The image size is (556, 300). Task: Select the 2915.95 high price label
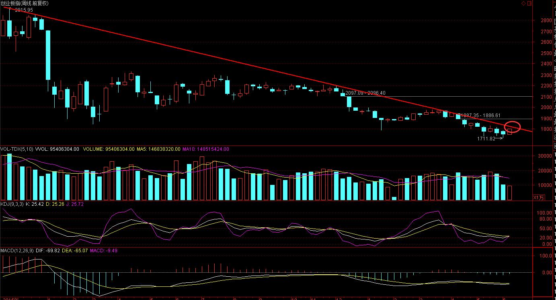pos(24,10)
